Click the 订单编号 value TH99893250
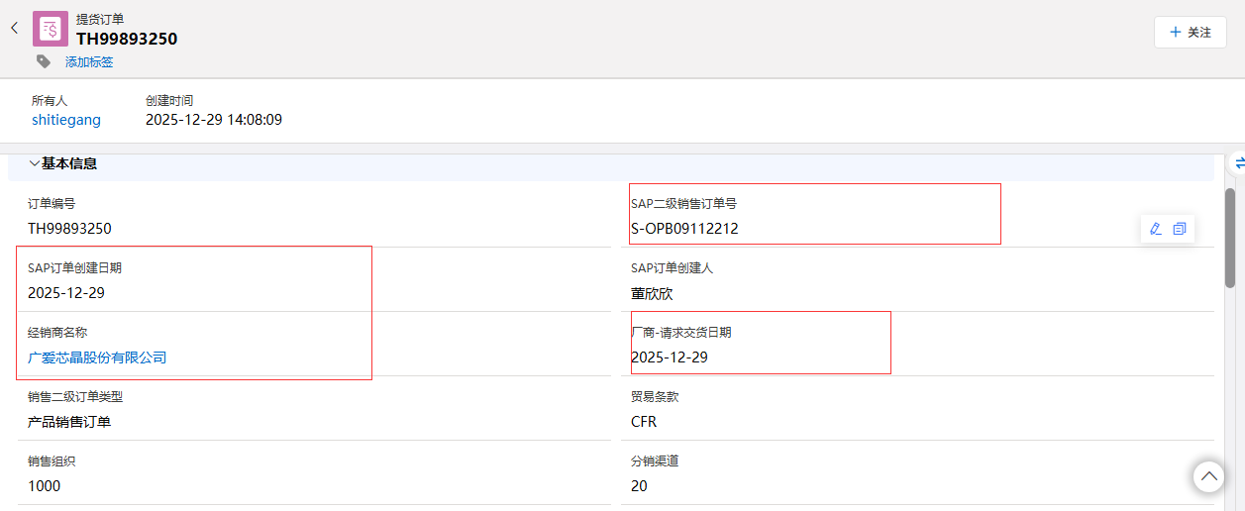Viewport: 1245px width, 511px height. tap(69, 229)
